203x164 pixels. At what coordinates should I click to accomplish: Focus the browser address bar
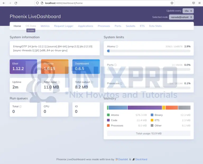(x=106, y=3)
